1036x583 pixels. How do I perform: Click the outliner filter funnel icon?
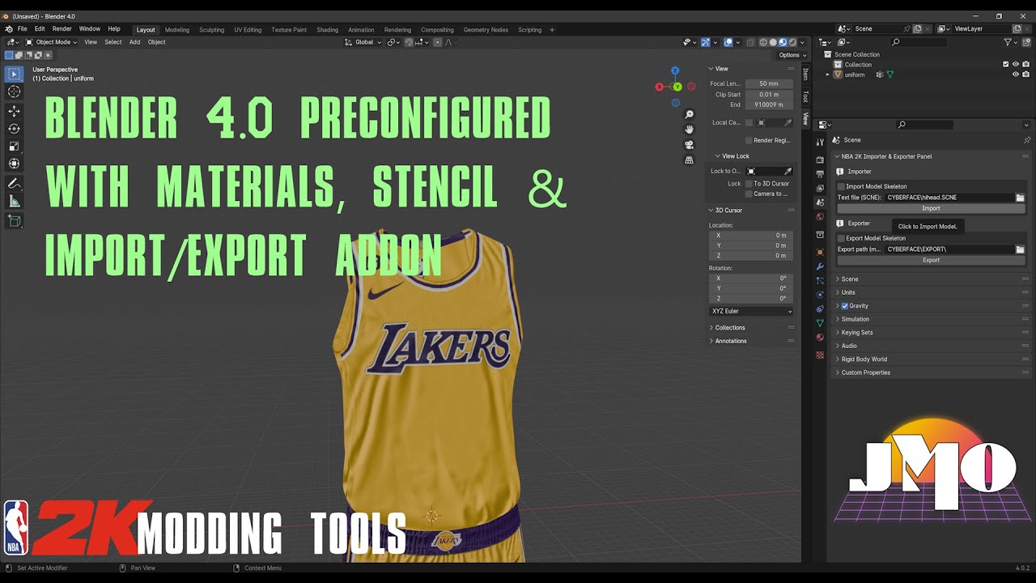tap(1008, 42)
